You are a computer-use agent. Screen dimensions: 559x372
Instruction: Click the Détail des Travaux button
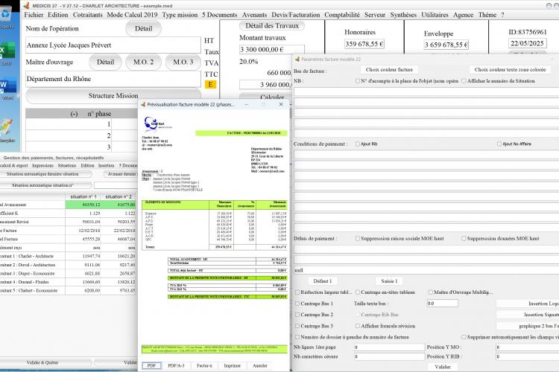click(x=272, y=25)
